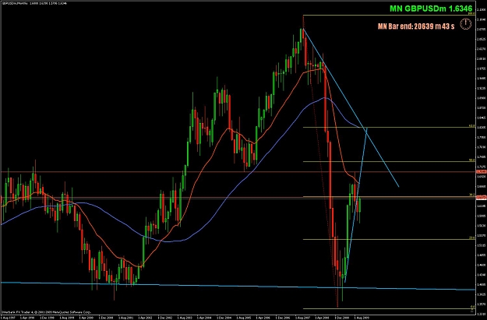Select the Fibonacci 100.0 level label at the top

[471, 14]
